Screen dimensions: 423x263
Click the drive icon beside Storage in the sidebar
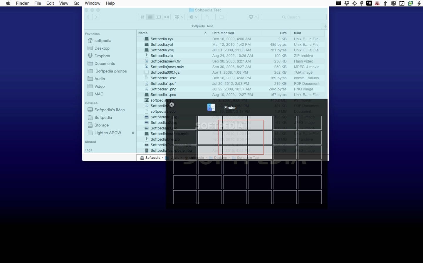click(x=90, y=125)
